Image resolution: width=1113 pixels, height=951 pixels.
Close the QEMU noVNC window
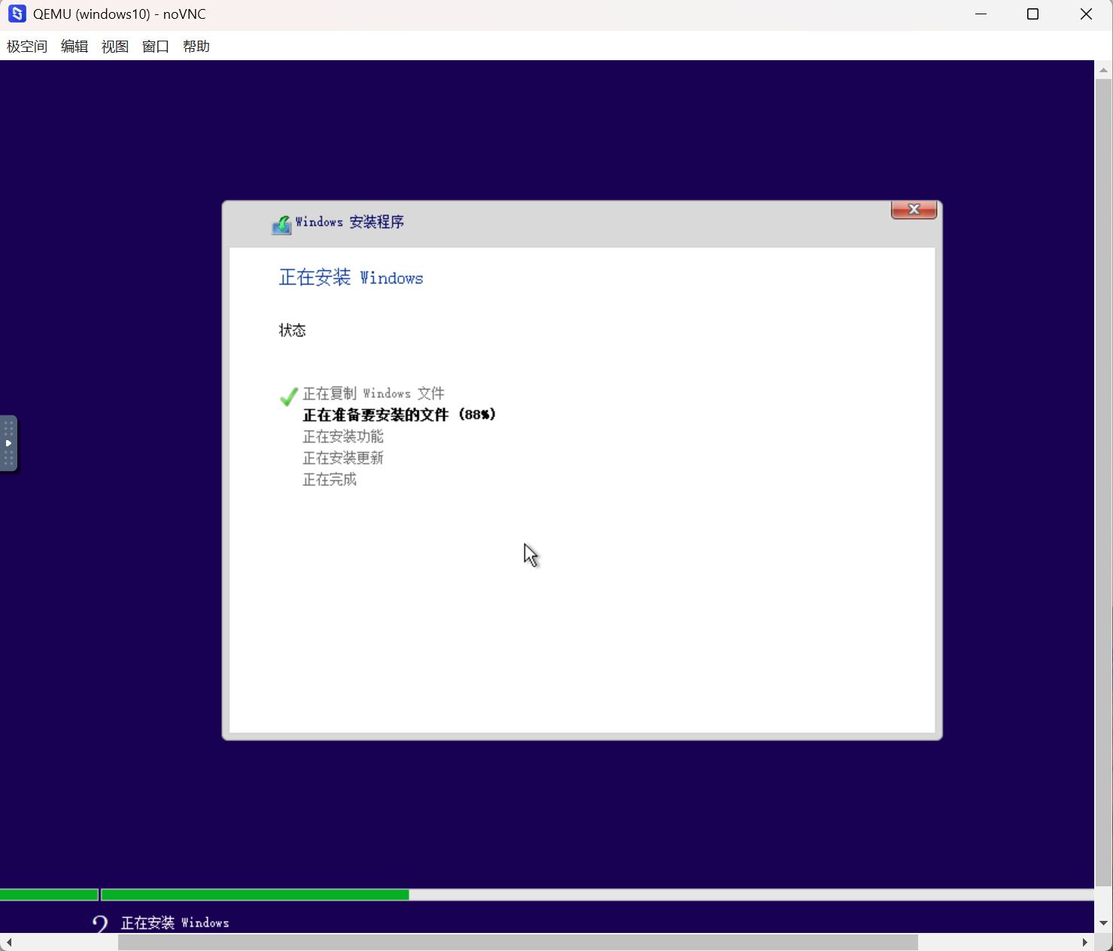point(1086,14)
